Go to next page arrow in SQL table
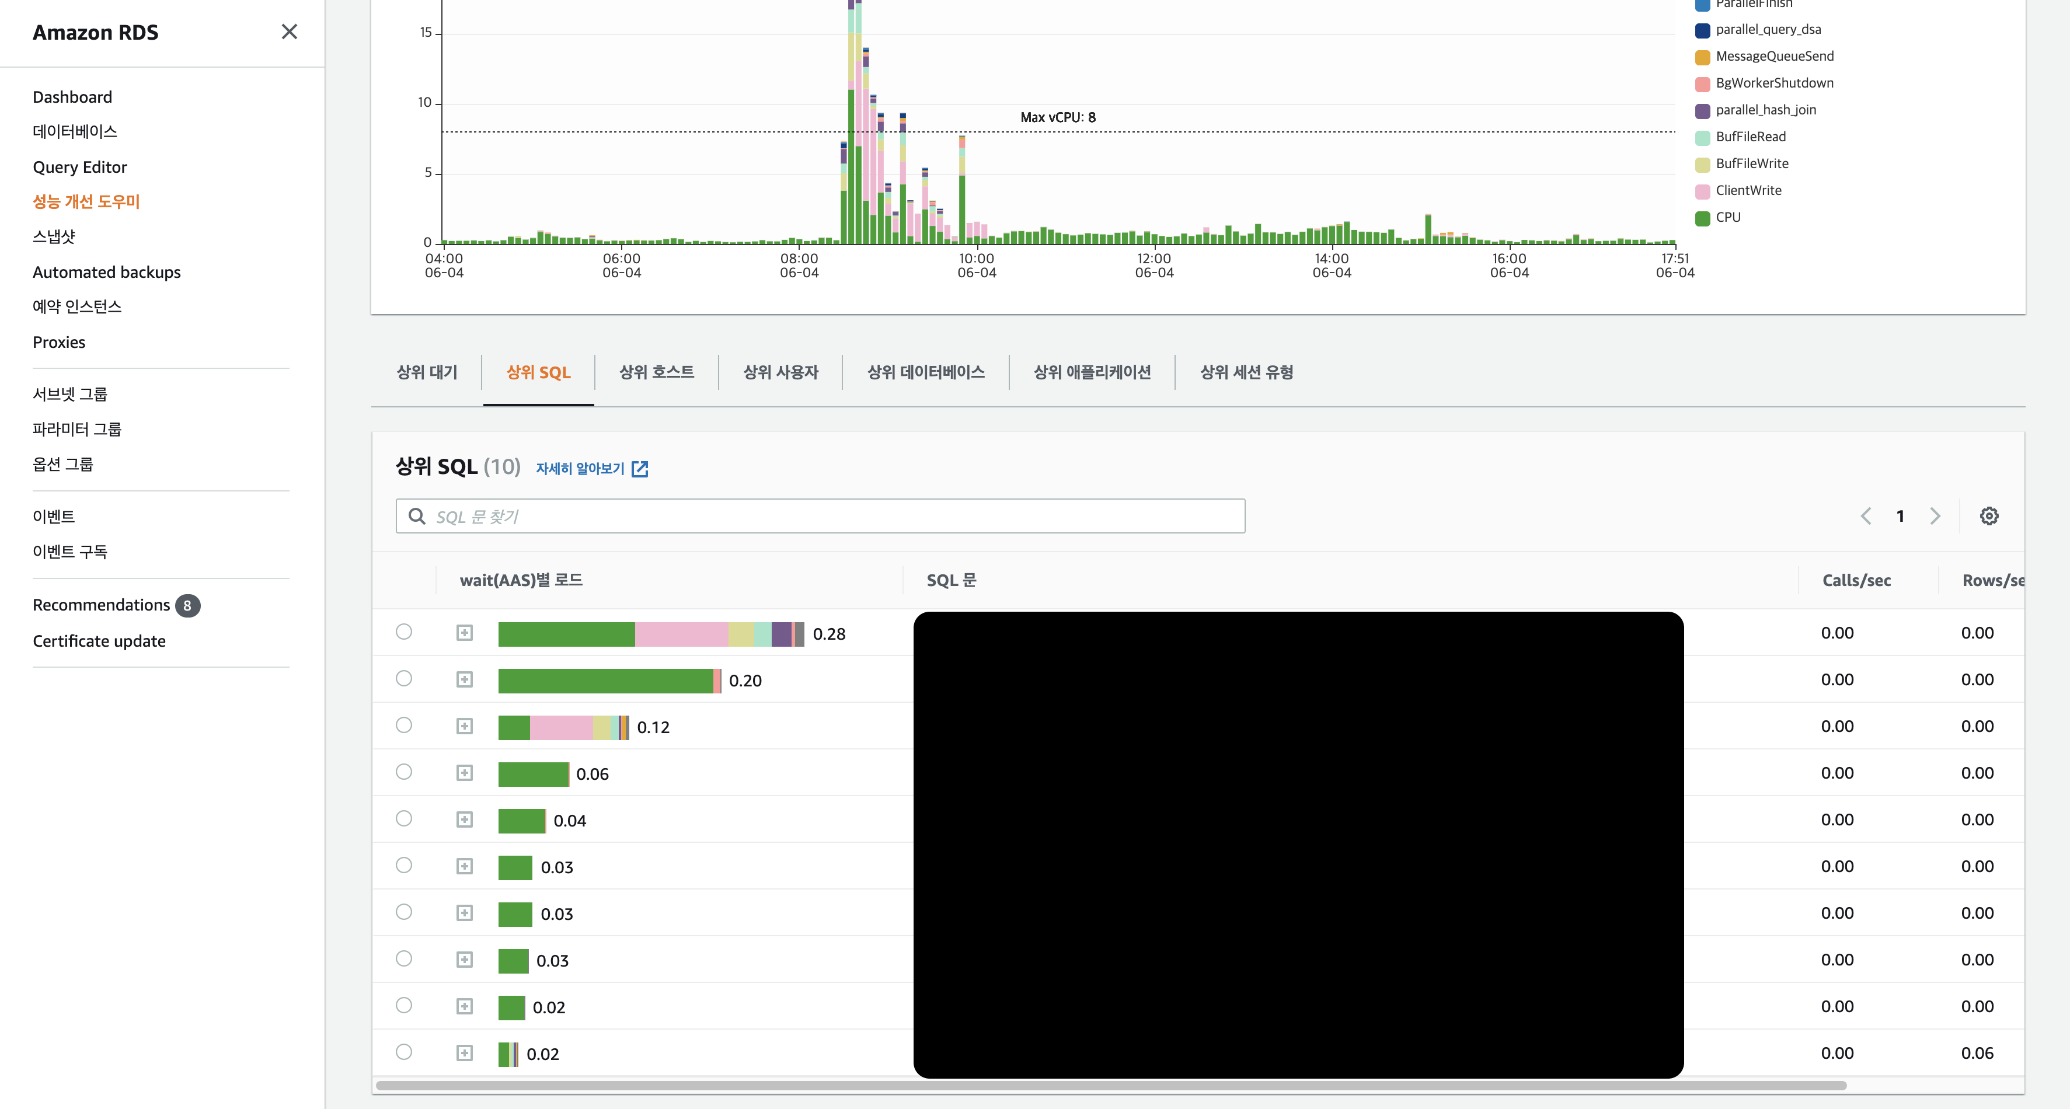This screenshot has height=1109, width=2070. pyautogui.click(x=1935, y=516)
